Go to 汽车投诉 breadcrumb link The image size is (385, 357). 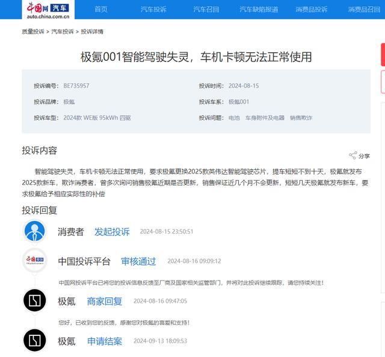point(63,31)
